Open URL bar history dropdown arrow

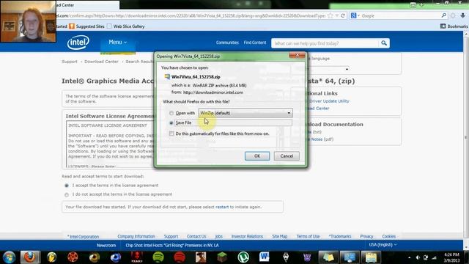pyautogui.click(x=337, y=15)
